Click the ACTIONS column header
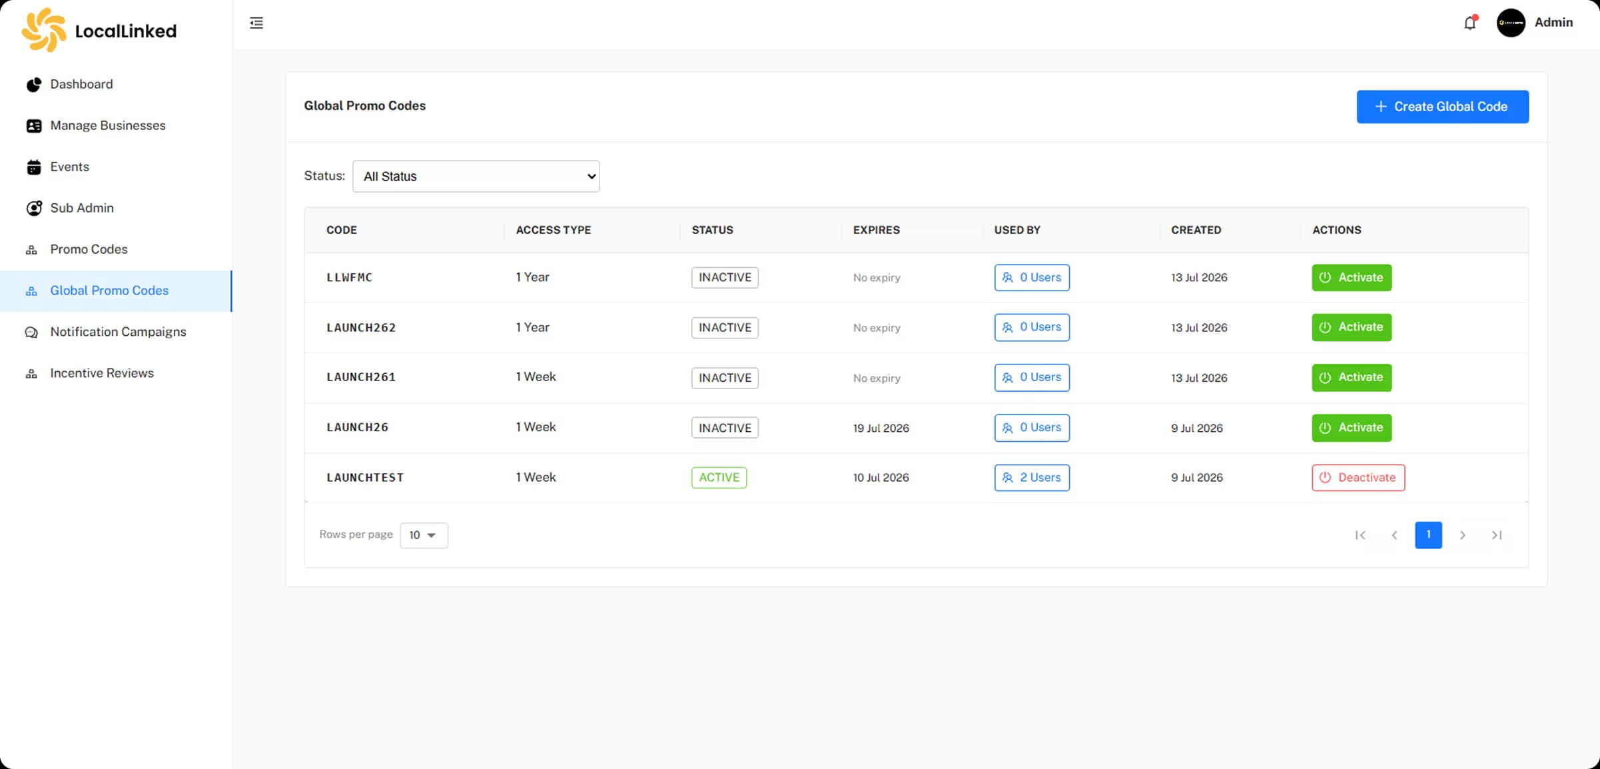This screenshot has height=769, width=1600. [1336, 230]
